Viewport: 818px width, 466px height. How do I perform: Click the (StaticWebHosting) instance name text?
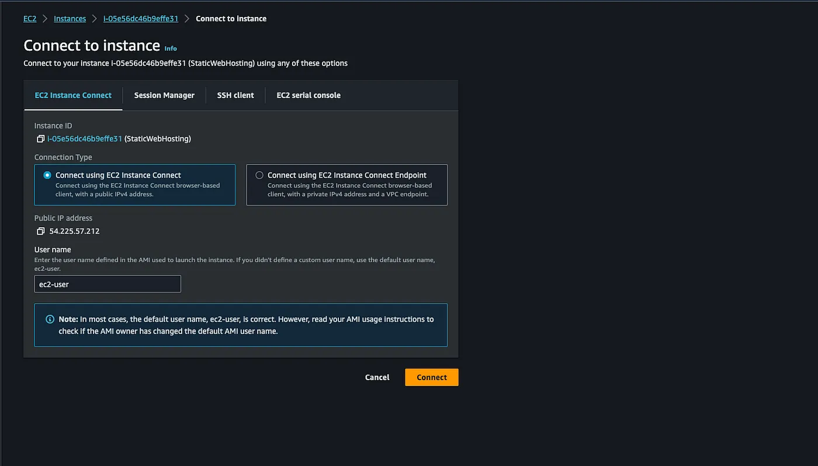tap(158, 139)
